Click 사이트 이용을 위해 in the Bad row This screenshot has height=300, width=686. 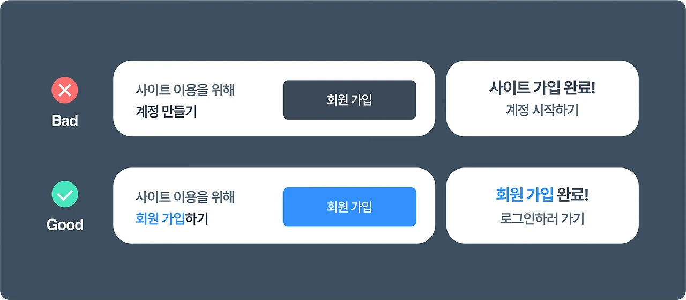point(185,90)
